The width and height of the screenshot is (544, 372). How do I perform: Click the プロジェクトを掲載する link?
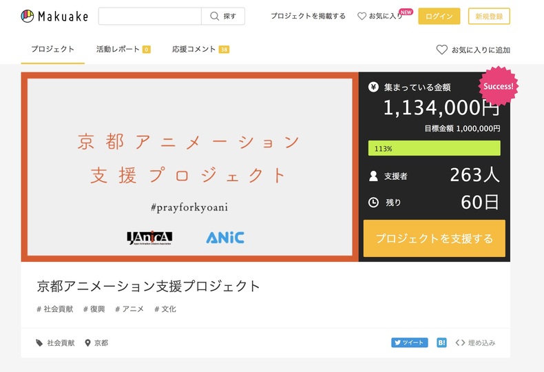click(x=308, y=16)
